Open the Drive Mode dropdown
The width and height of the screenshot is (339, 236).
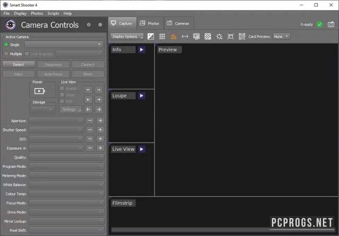point(67,212)
